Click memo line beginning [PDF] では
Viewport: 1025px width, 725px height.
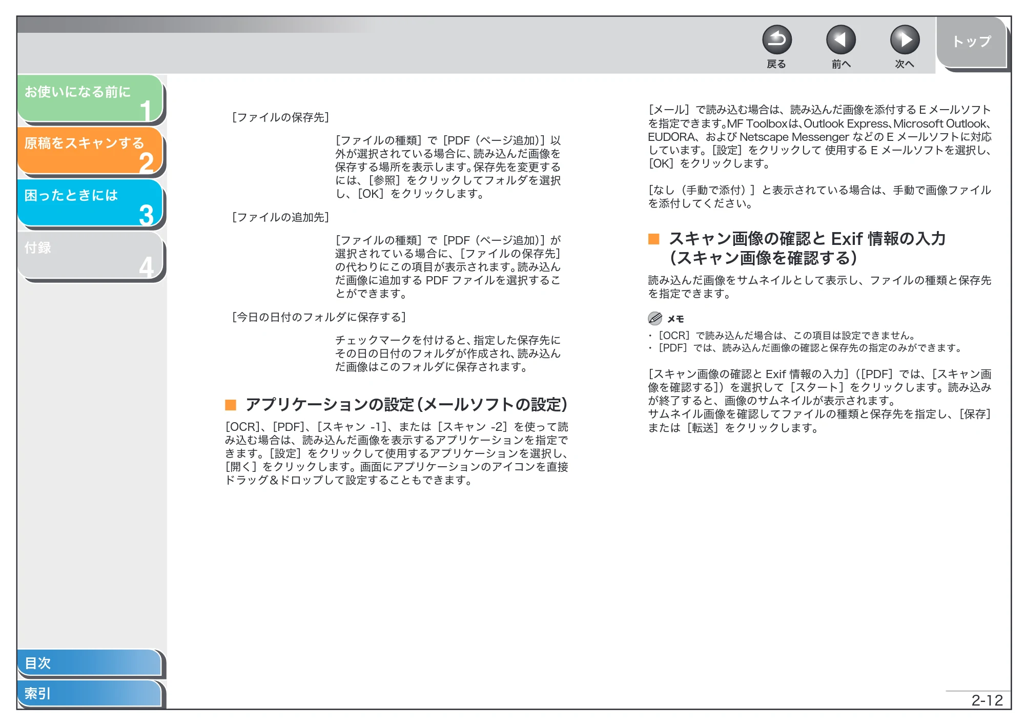point(805,348)
